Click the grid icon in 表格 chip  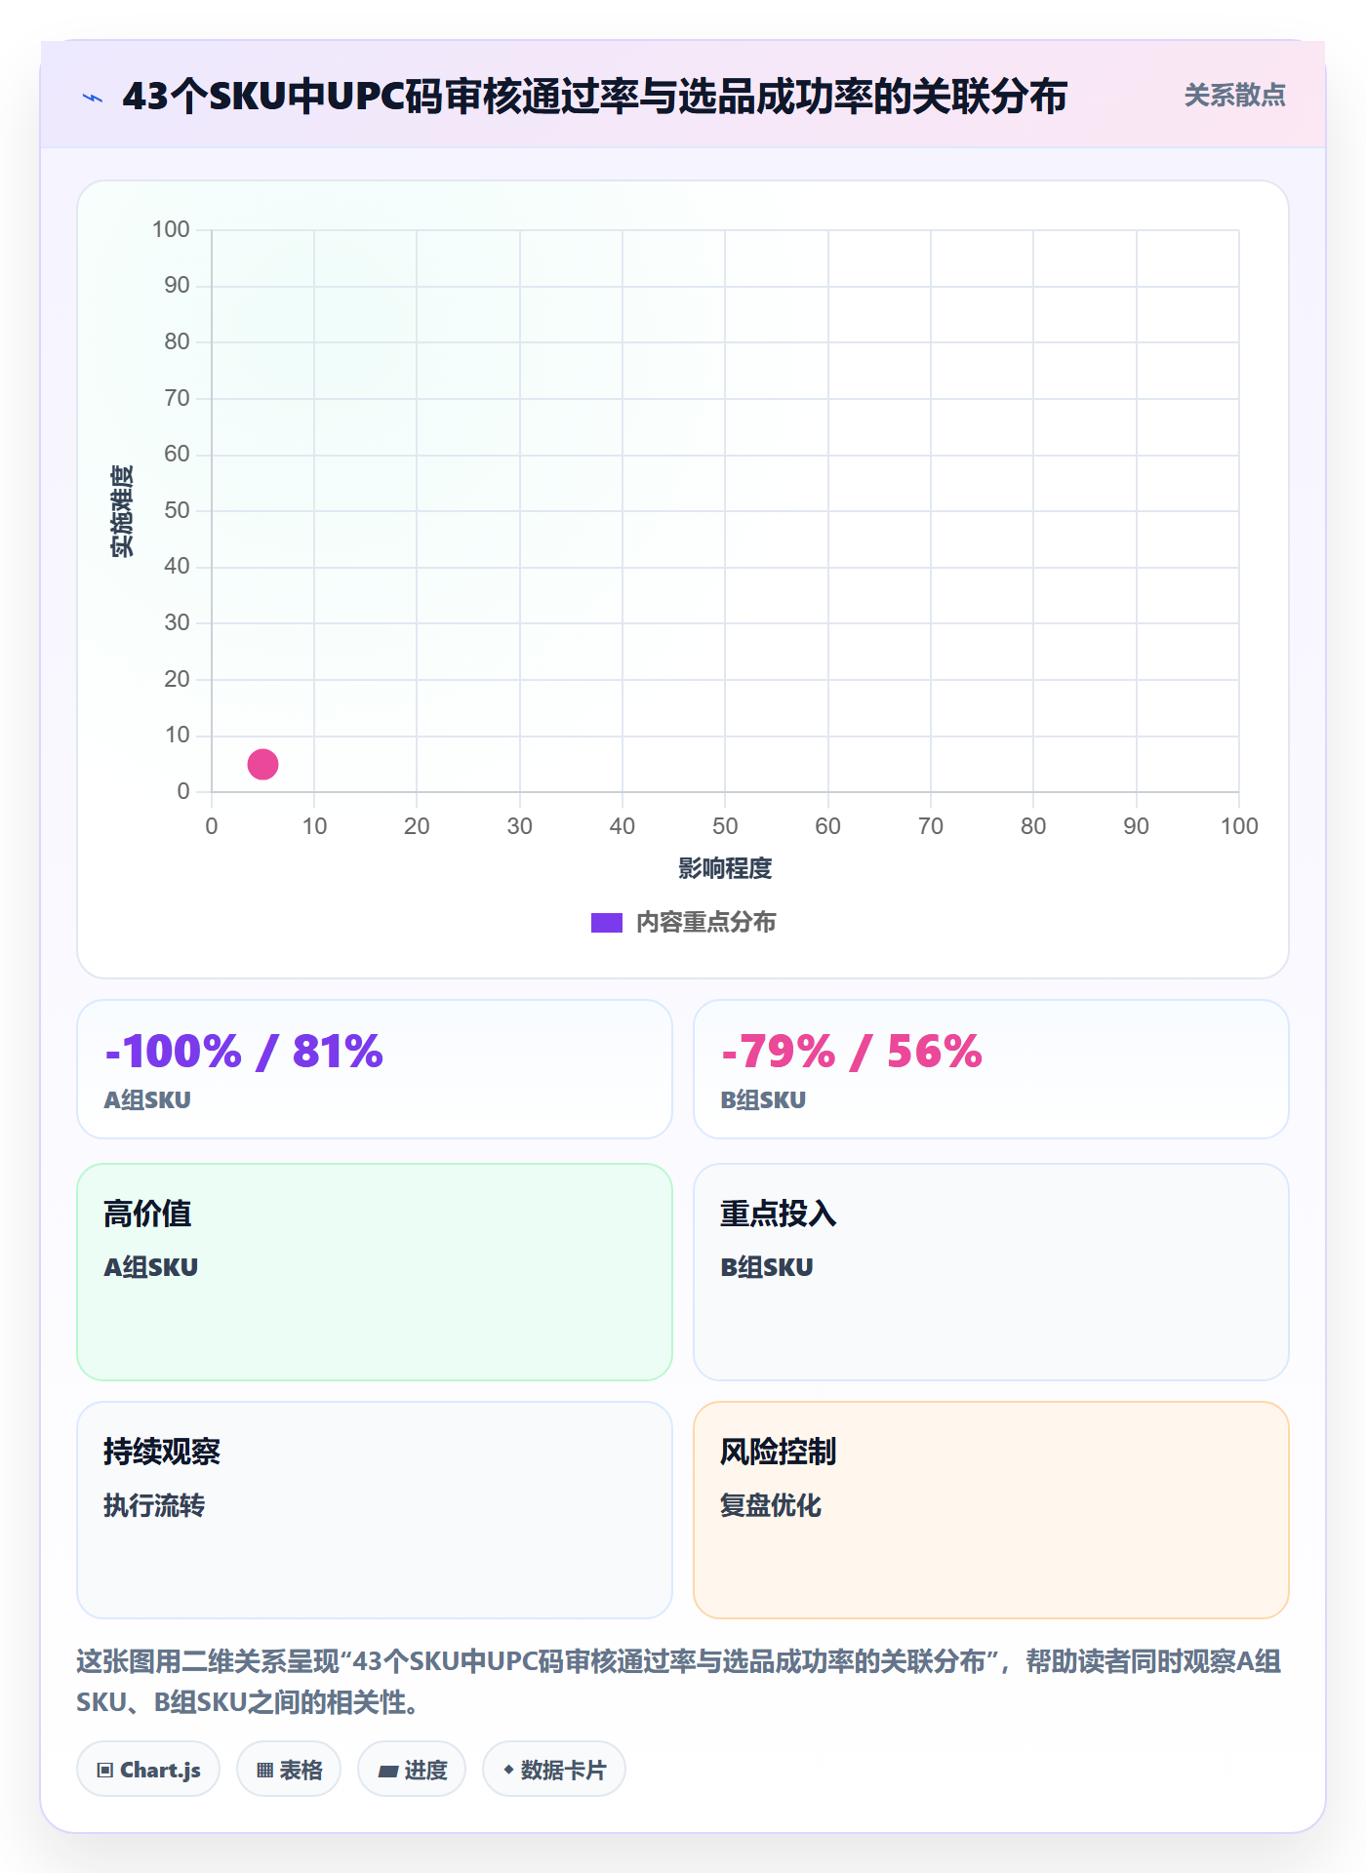pyautogui.click(x=264, y=1770)
